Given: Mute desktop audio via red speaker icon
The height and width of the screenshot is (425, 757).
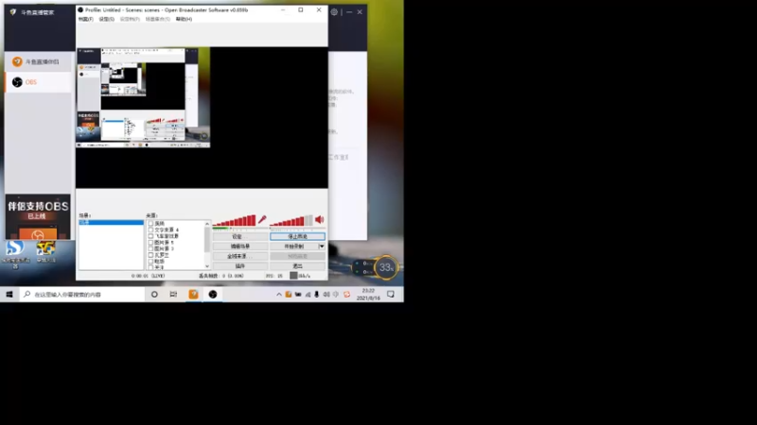Looking at the screenshot, I should [320, 220].
